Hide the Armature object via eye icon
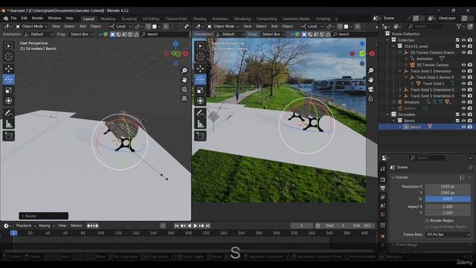The height and width of the screenshot is (268, 476). coord(463,102)
